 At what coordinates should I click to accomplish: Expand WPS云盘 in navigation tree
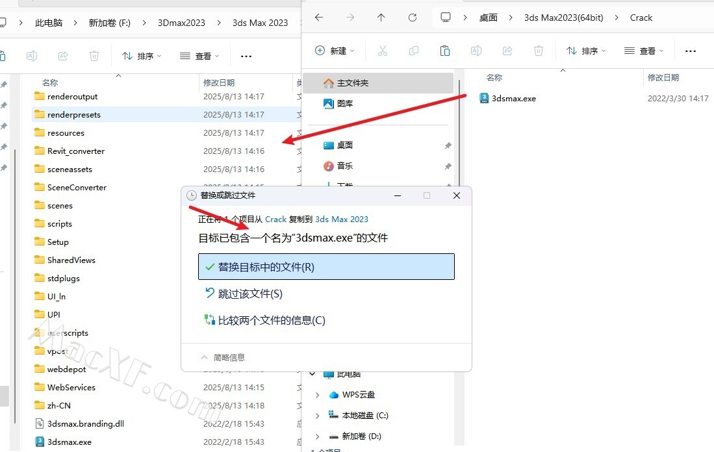coord(318,395)
